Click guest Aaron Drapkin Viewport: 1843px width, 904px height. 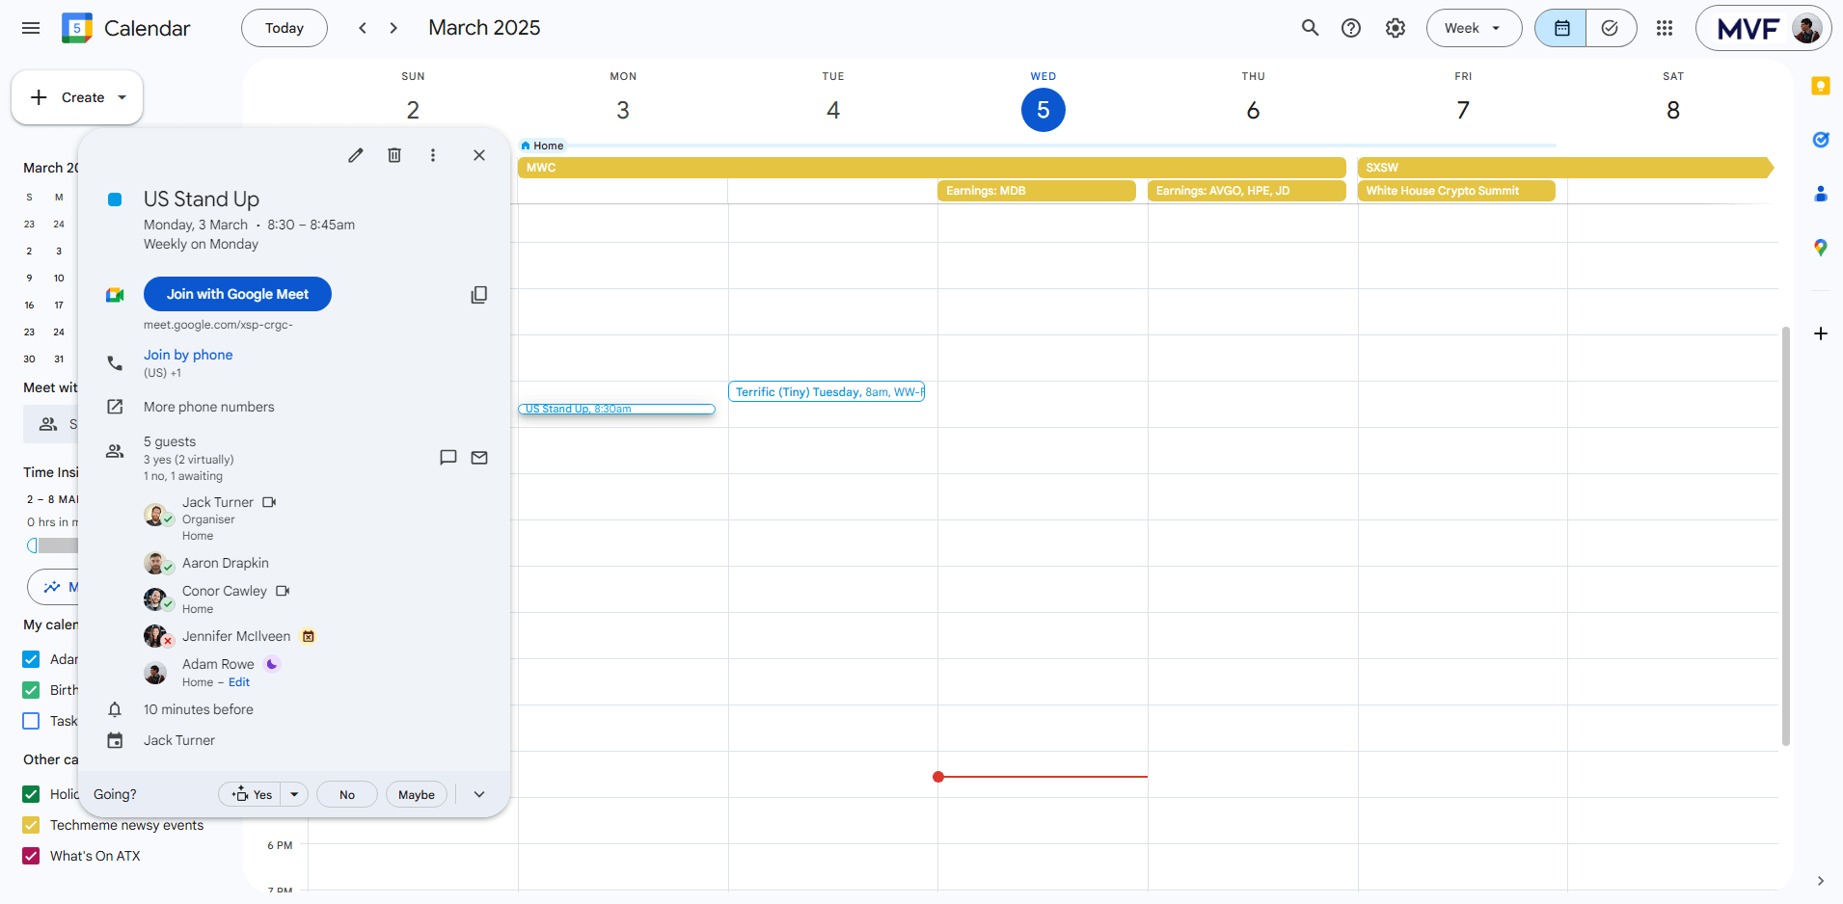(226, 563)
